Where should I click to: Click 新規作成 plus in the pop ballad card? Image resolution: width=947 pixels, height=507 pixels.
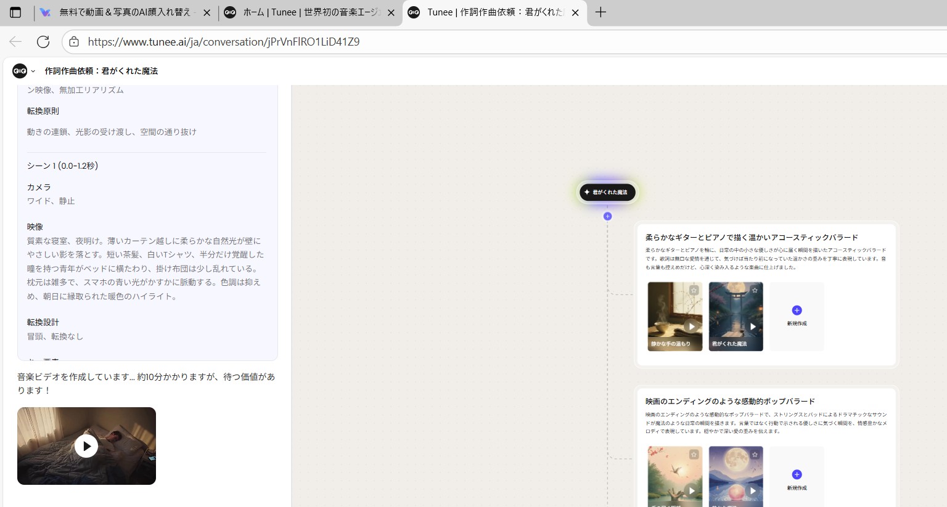tap(797, 474)
